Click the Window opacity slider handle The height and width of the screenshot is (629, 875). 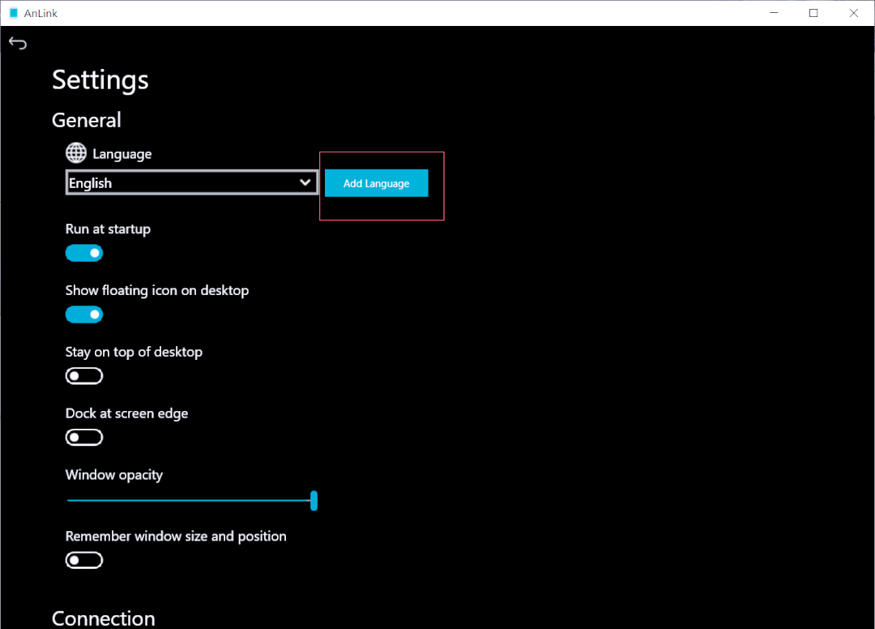pos(314,501)
